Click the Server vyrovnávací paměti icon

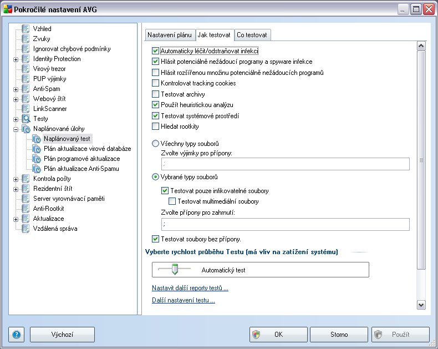26,199
